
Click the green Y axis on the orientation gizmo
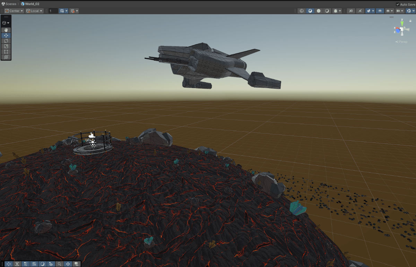pos(402,24)
